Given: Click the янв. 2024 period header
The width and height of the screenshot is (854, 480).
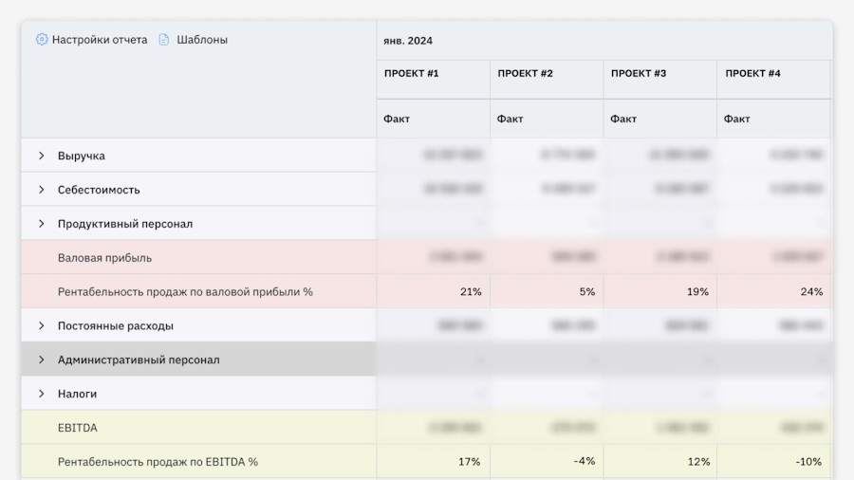Looking at the screenshot, I should click(408, 41).
